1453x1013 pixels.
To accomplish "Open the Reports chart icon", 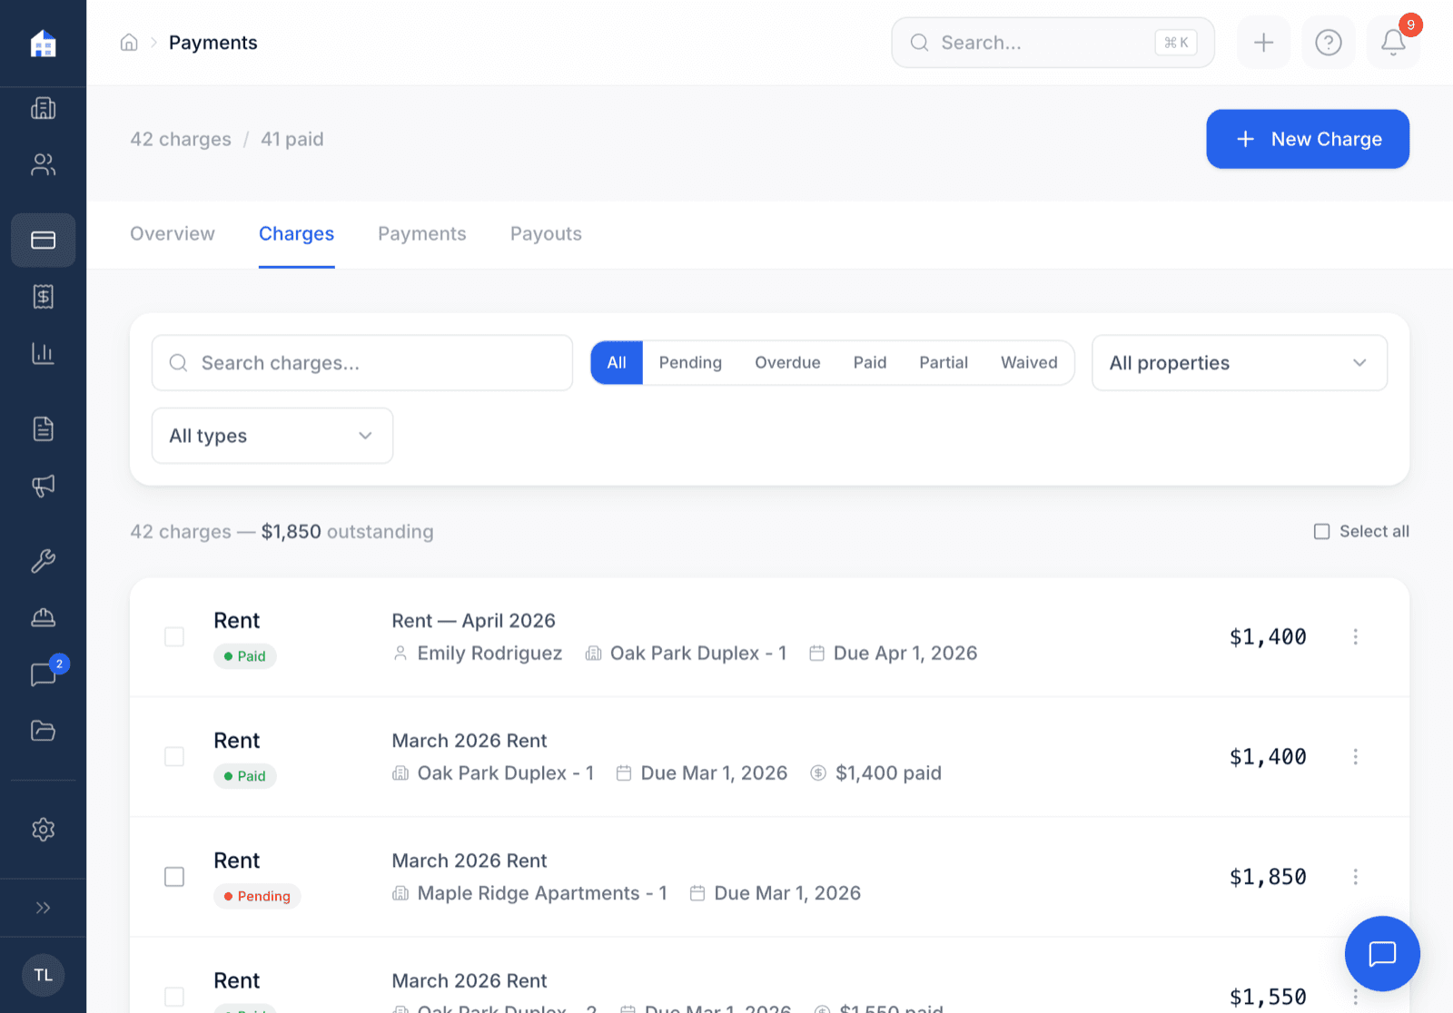I will click(43, 353).
